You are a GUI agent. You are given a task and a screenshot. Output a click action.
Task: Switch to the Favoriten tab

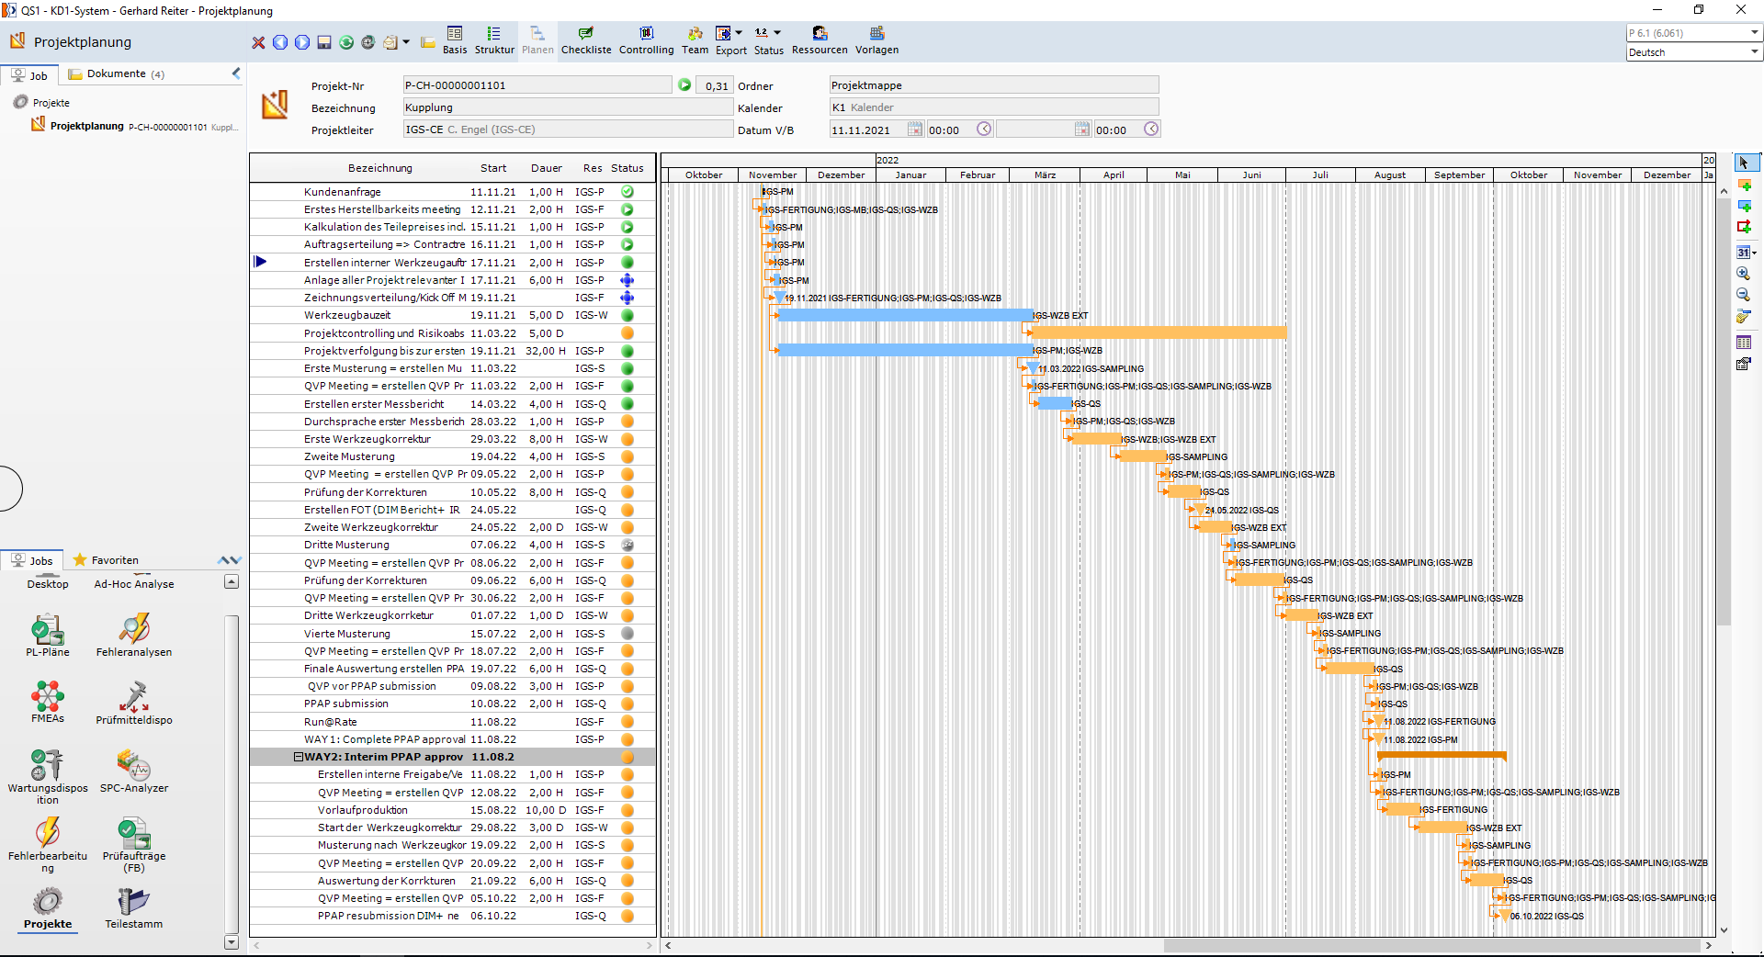(x=106, y=560)
